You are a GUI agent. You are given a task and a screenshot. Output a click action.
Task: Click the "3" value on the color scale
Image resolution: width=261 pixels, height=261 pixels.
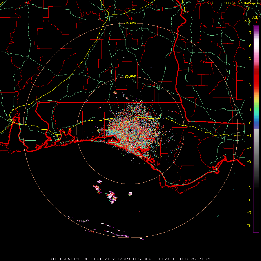(250, 84)
